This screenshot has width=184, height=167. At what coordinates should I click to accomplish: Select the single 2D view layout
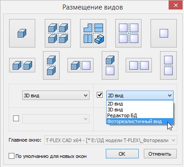point(164,33)
